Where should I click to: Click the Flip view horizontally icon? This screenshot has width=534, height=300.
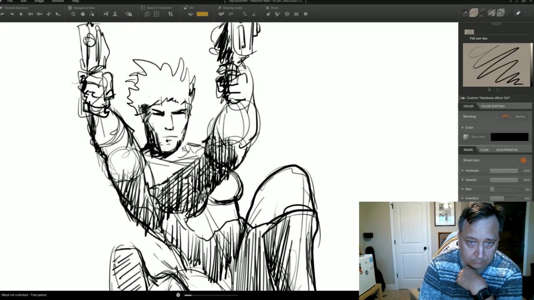point(106,14)
